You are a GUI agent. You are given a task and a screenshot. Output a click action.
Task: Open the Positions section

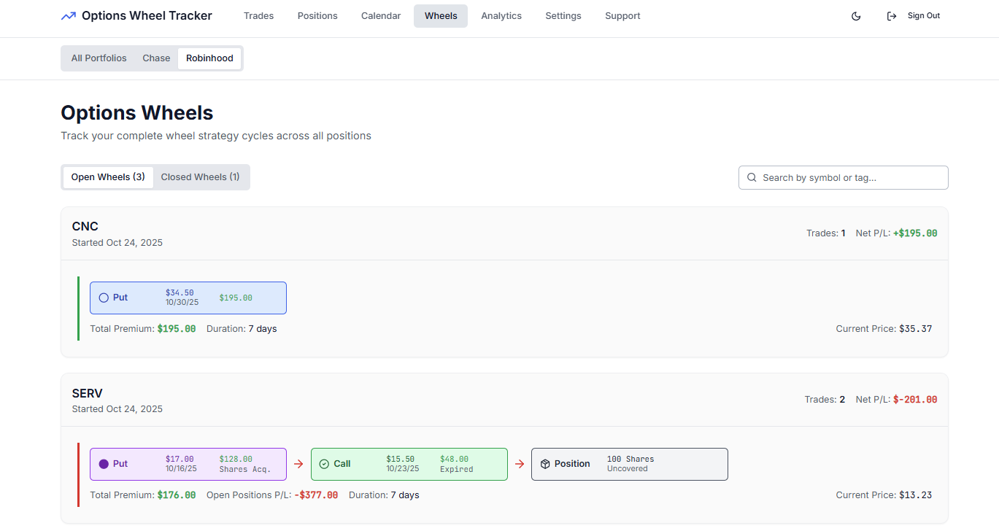click(317, 15)
